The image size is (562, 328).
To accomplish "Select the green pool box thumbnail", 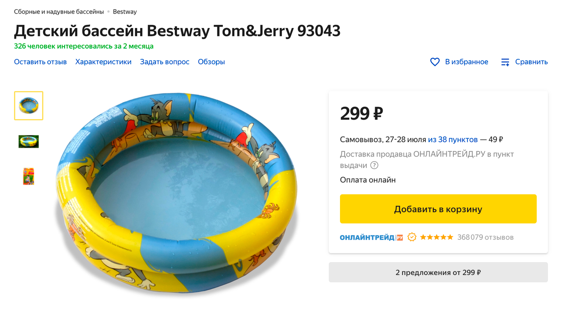I will tap(29, 141).
